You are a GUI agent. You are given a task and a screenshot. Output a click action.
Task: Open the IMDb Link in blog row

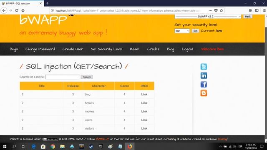coord(144,94)
